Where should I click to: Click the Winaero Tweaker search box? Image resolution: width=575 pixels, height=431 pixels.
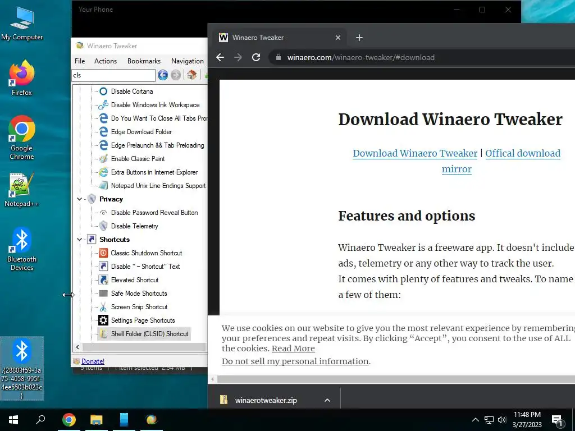[113, 75]
